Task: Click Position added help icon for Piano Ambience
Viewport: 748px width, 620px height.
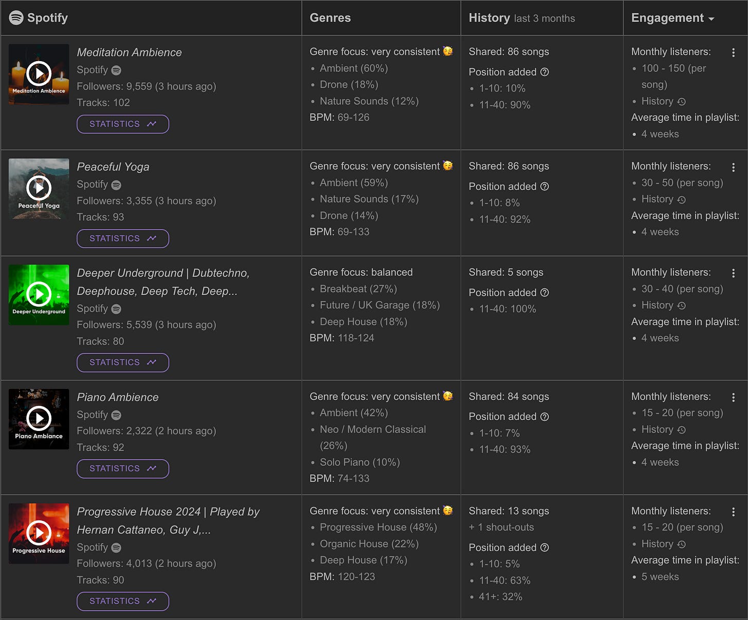Action: [545, 417]
